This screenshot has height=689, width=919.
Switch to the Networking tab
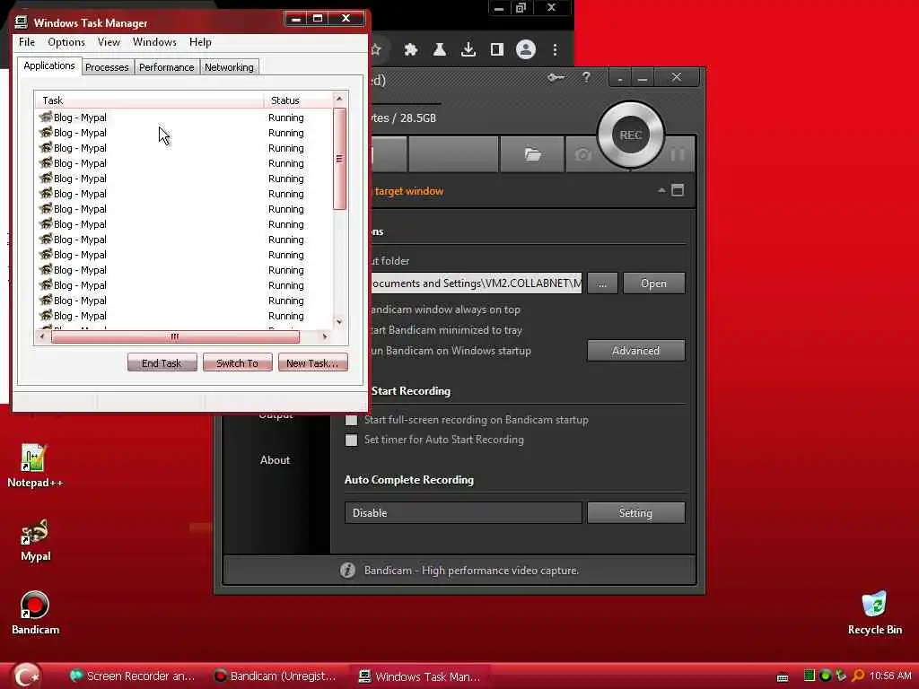pos(229,67)
